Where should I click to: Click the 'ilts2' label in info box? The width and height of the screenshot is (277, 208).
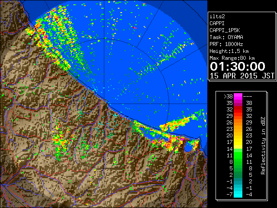(217, 16)
